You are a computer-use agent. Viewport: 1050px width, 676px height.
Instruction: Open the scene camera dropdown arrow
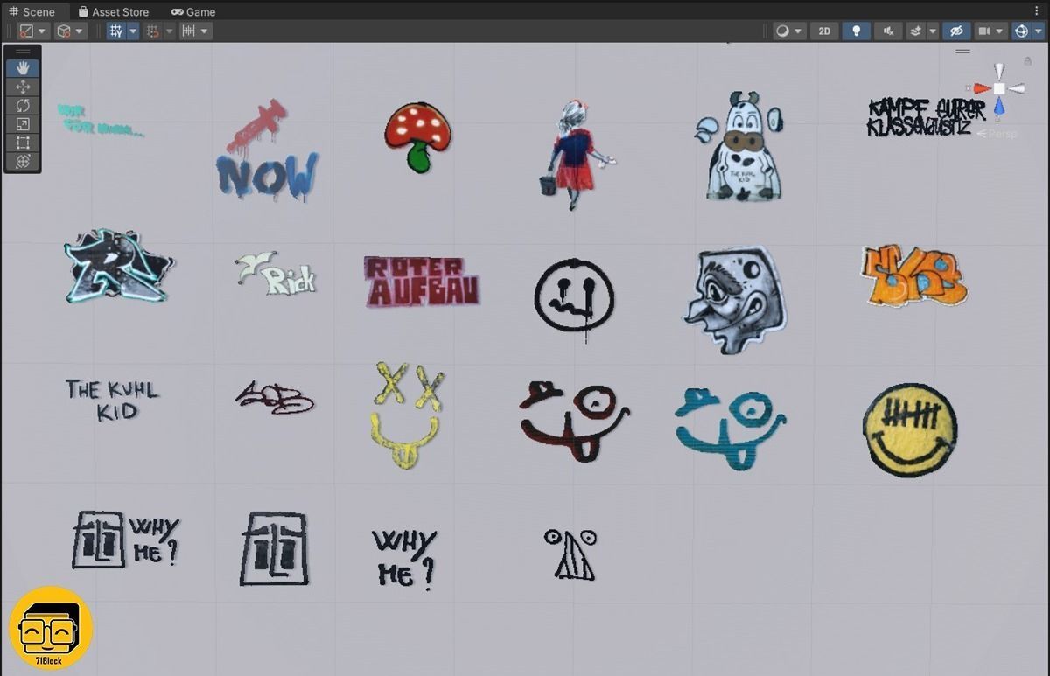coord(1001,31)
